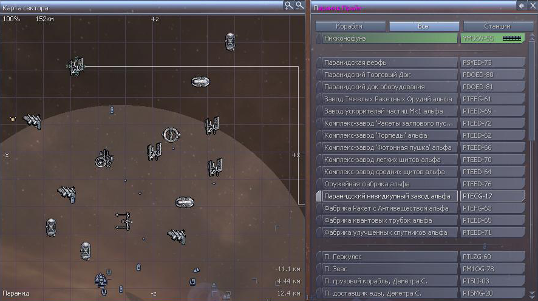Switch to the Корабли tab

(x=350, y=26)
